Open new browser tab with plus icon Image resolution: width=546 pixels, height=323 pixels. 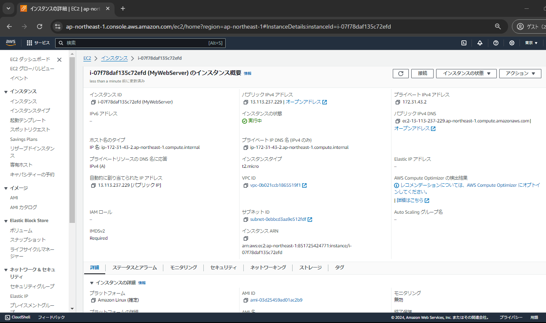(123, 8)
